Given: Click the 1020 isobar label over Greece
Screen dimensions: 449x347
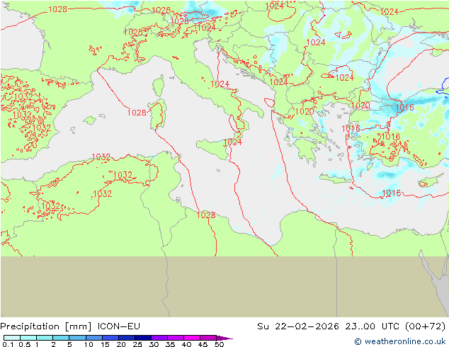Looking at the screenshot, I should tap(304, 112).
